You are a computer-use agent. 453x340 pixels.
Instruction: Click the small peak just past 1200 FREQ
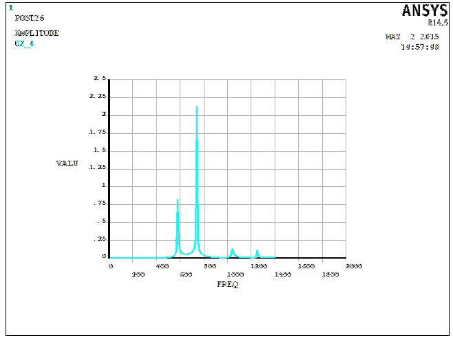point(257,251)
